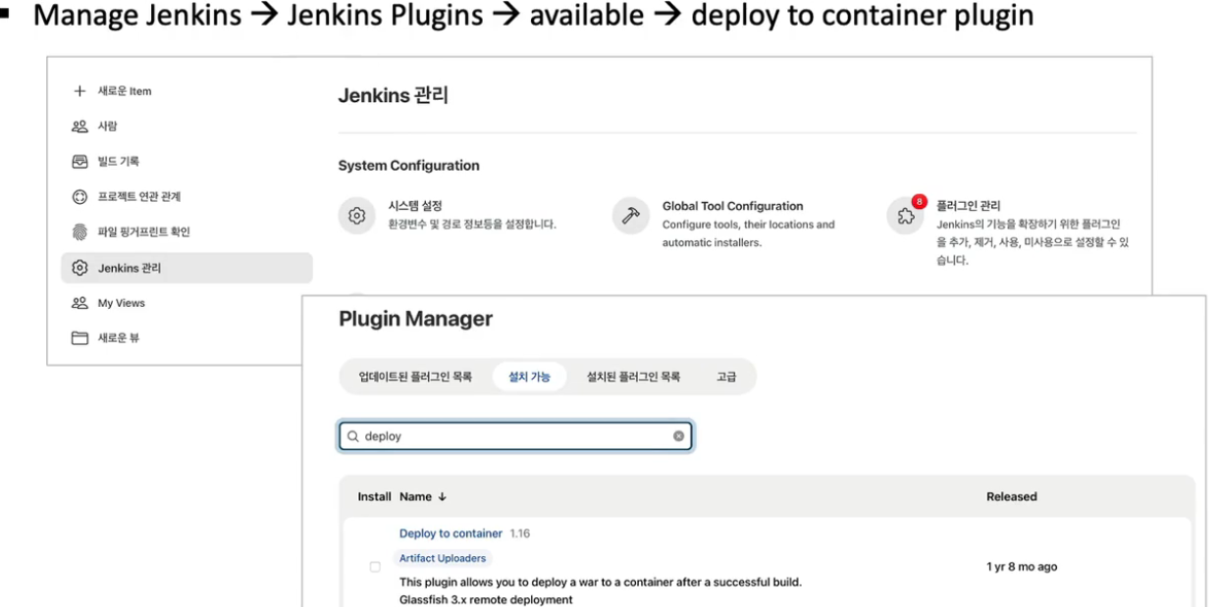Open Global Tool Configuration
This screenshot has height=607, width=1221.
(733, 206)
